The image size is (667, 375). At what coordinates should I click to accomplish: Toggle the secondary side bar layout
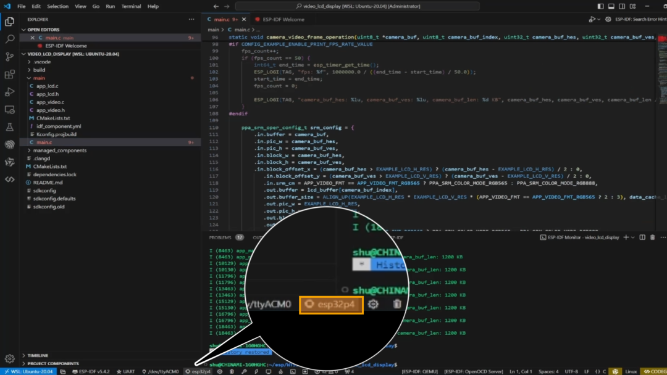point(622,6)
